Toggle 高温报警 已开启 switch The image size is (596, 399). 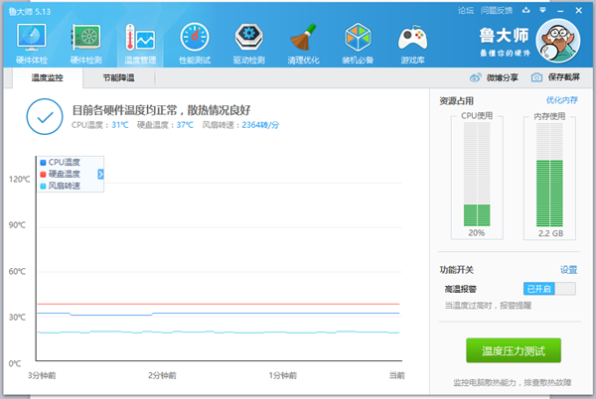(x=549, y=289)
